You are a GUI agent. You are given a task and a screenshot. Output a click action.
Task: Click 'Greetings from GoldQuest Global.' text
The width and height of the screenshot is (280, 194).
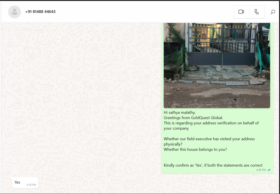tap(193, 118)
